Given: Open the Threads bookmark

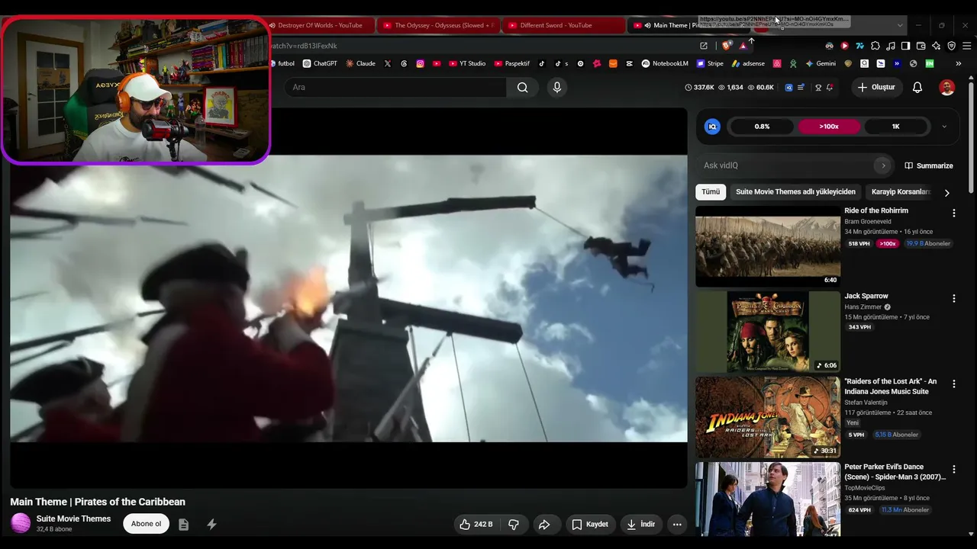Looking at the screenshot, I should click(404, 64).
